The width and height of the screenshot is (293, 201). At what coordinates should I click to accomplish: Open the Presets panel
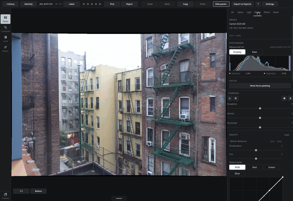point(5,196)
